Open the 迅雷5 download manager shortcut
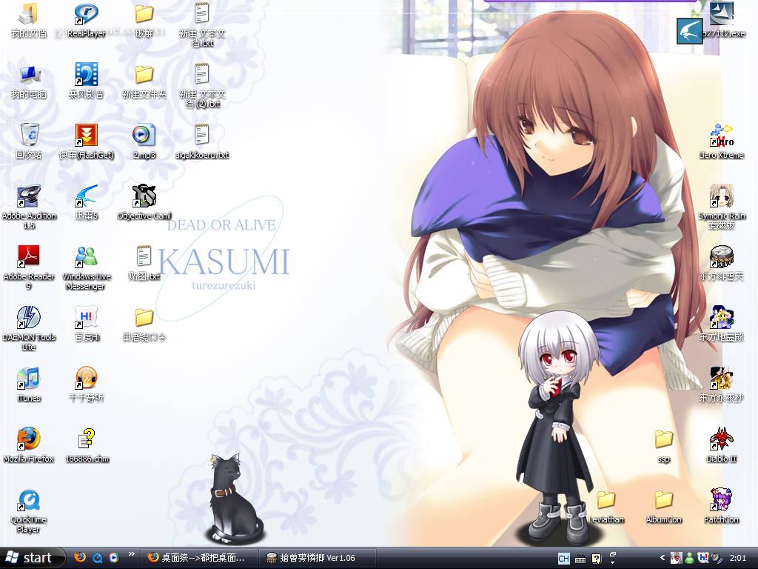 (87, 203)
